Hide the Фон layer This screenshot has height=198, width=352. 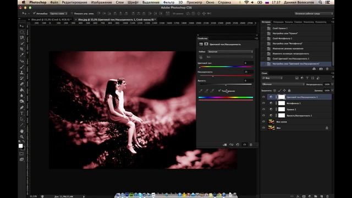coord(263,128)
